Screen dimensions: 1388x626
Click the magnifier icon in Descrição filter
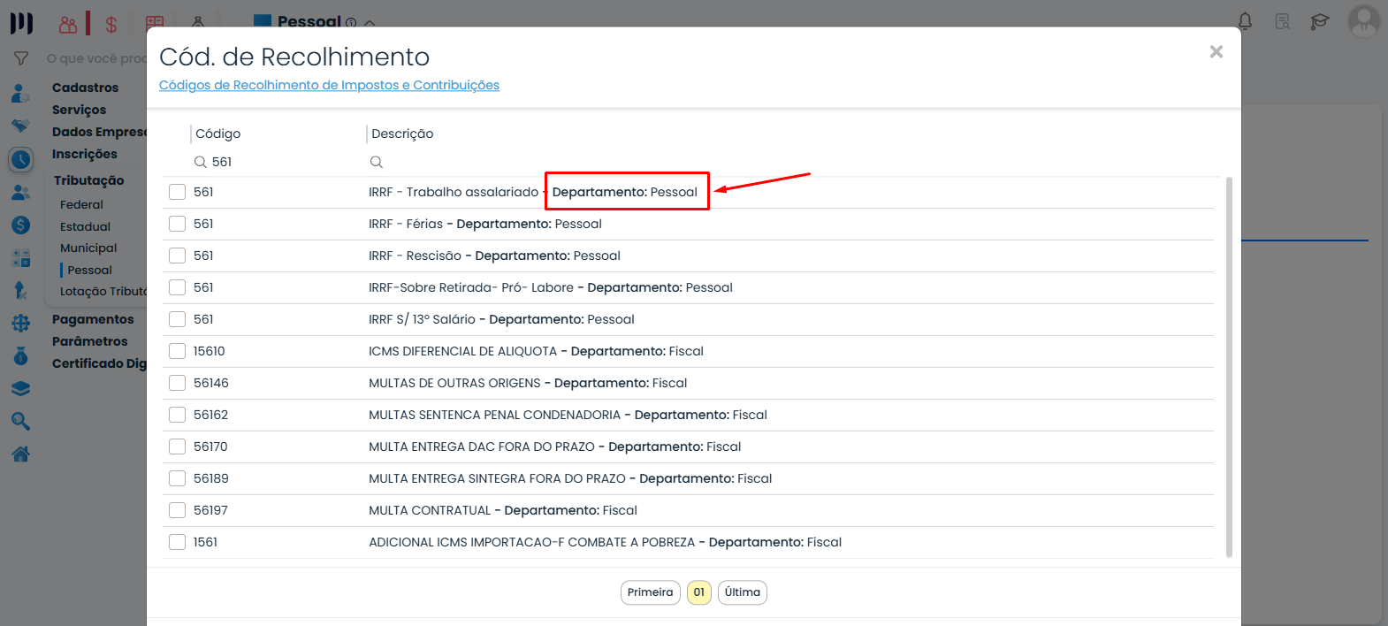377,162
